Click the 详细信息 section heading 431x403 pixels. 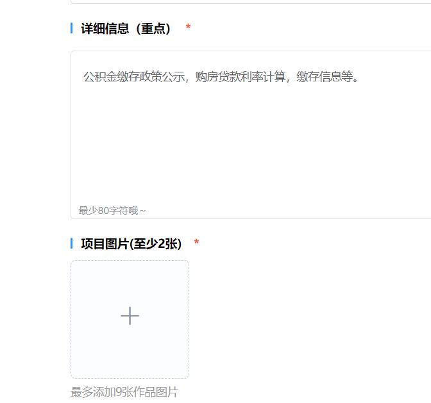(x=105, y=28)
